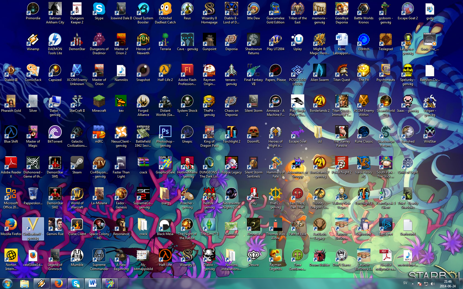Launch World of Warcraft
The height and width of the screenshot is (289, 463).
[x=77, y=194]
